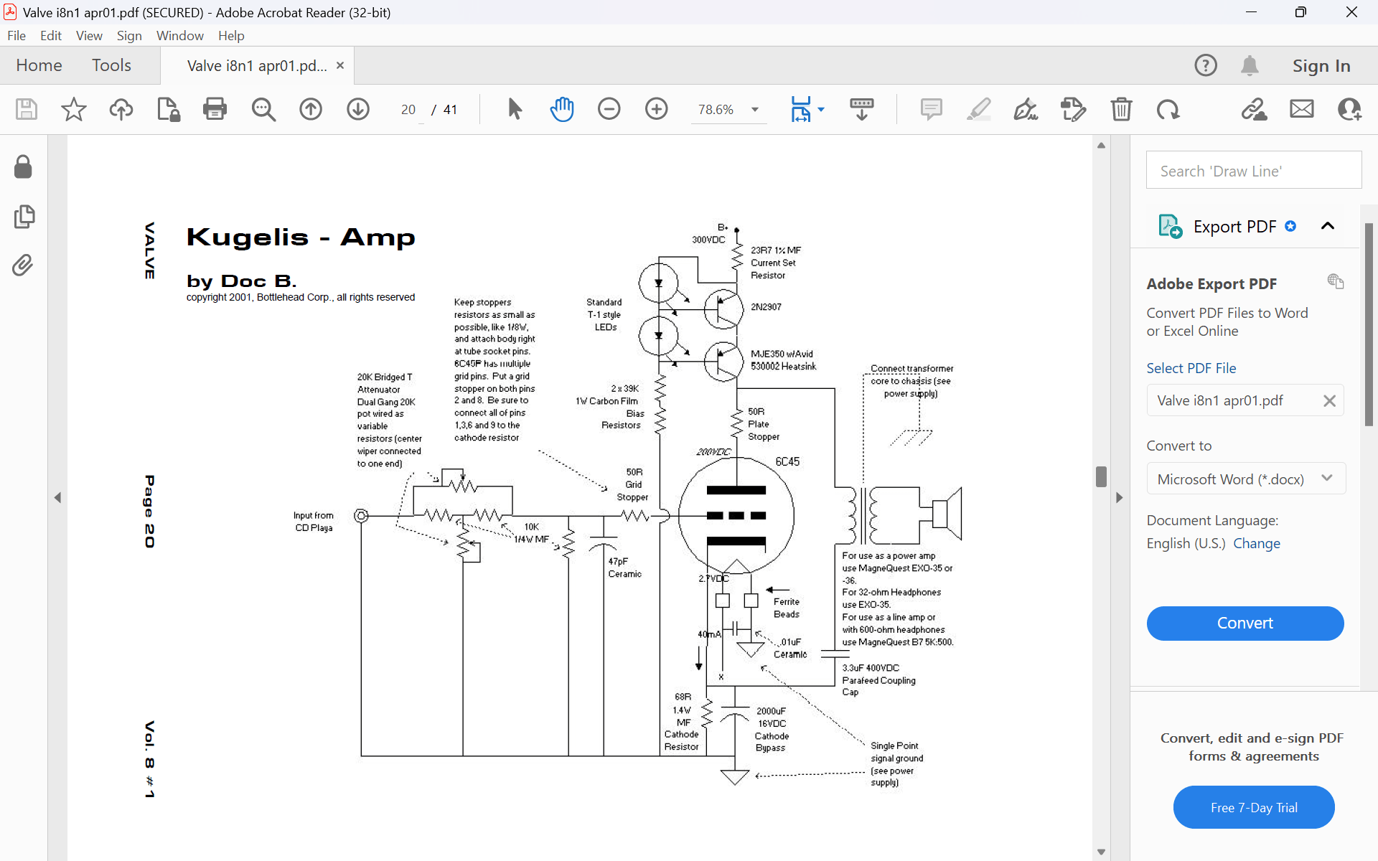1378x861 pixels.
Task: Click the scroll up arrow of document
Action: point(1101,146)
